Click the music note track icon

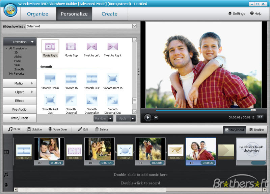coord(6,174)
